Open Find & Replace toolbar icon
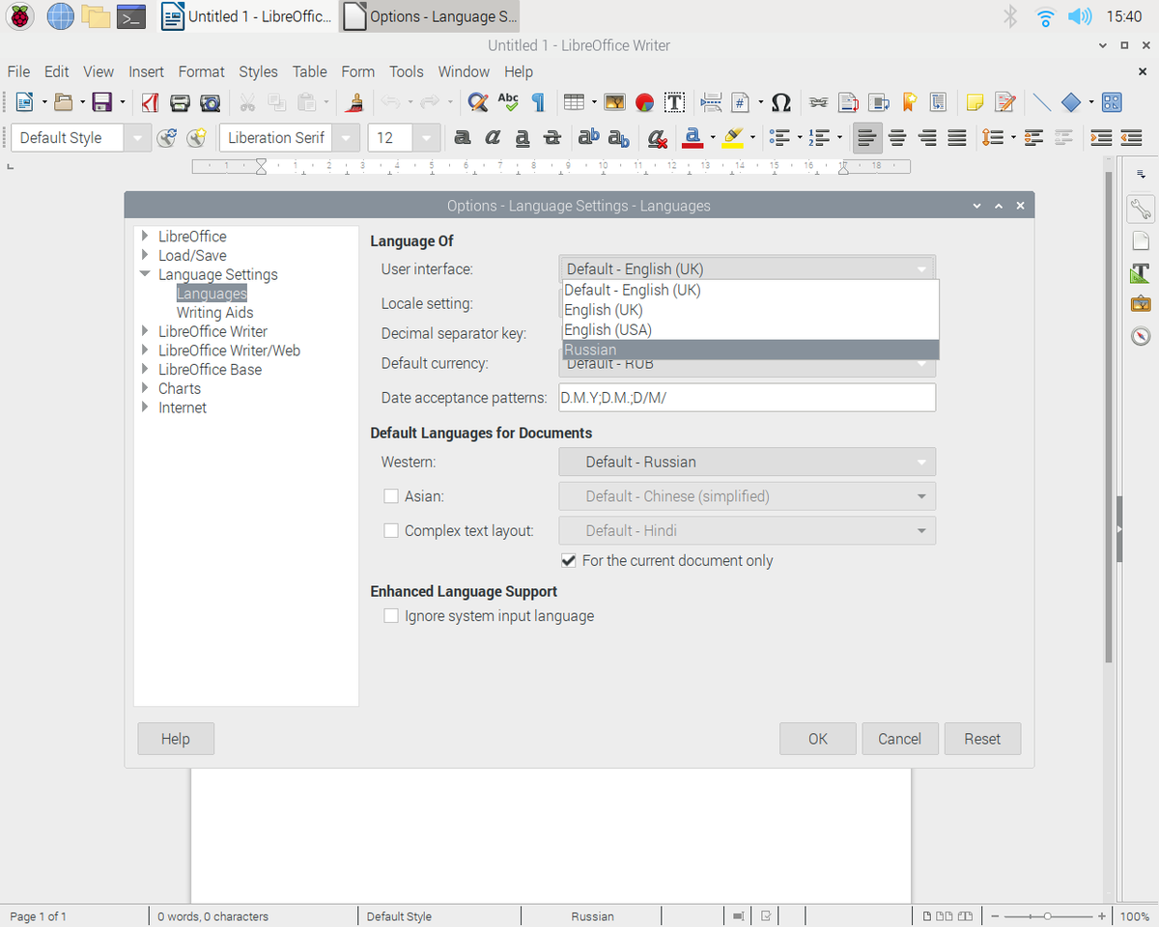Image resolution: width=1159 pixels, height=927 pixels. tap(477, 102)
